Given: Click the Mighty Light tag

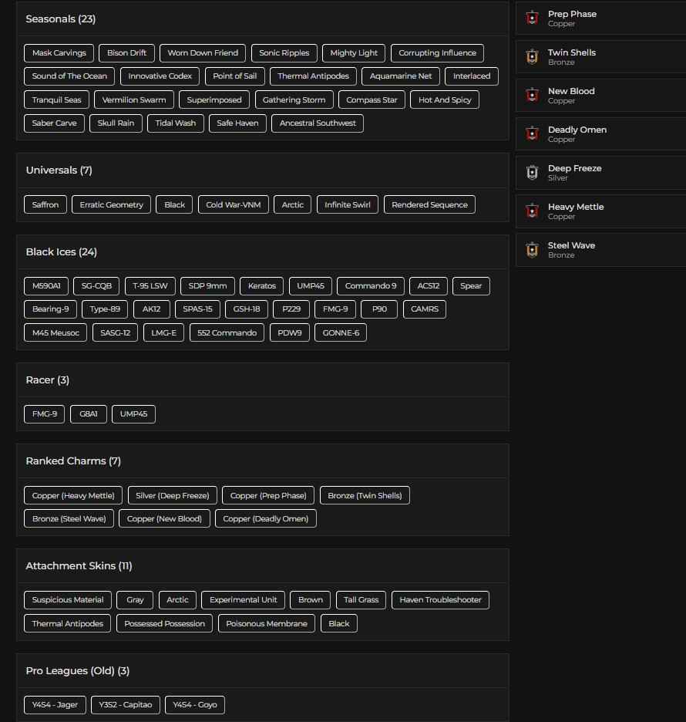Looking at the screenshot, I should pos(354,53).
